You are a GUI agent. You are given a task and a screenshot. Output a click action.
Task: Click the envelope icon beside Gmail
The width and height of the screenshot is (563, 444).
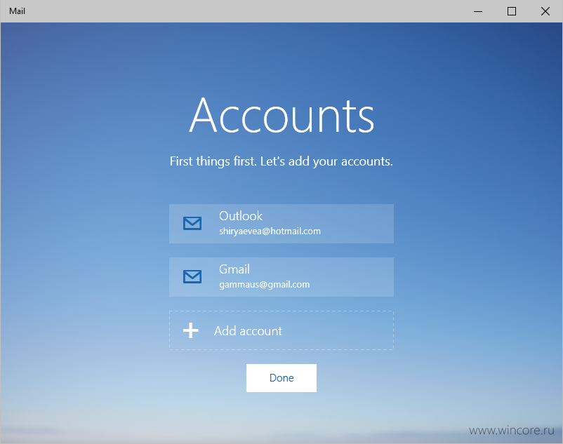192,276
